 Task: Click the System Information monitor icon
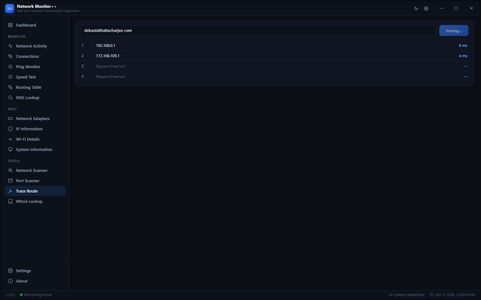pos(10,149)
